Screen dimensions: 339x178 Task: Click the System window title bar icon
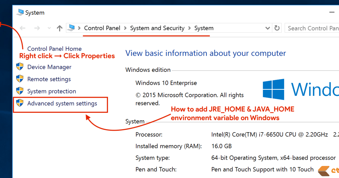click(x=20, y=12)
